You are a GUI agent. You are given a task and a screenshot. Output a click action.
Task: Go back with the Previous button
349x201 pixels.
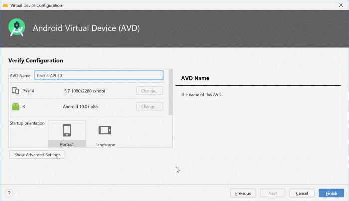click(x=243, y=193)
